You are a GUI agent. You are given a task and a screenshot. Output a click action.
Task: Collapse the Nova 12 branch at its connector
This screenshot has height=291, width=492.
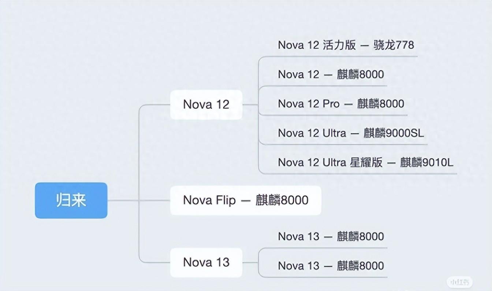[x=251, y=104]
